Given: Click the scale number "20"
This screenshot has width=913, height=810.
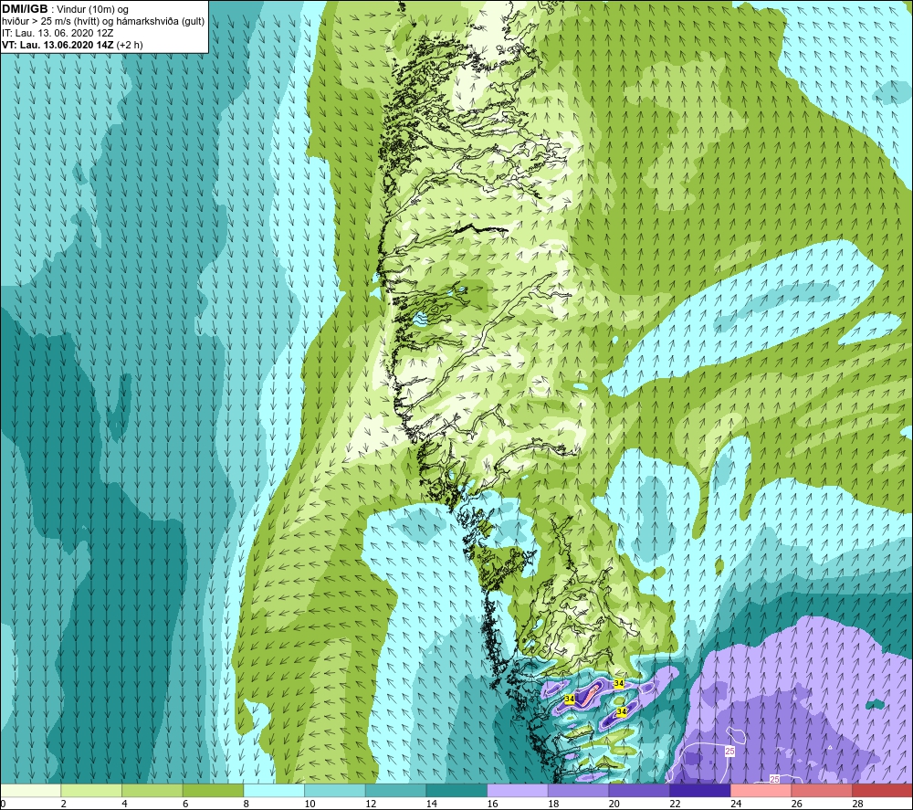Looking at the screenshot, I should (x=614, y=804).
